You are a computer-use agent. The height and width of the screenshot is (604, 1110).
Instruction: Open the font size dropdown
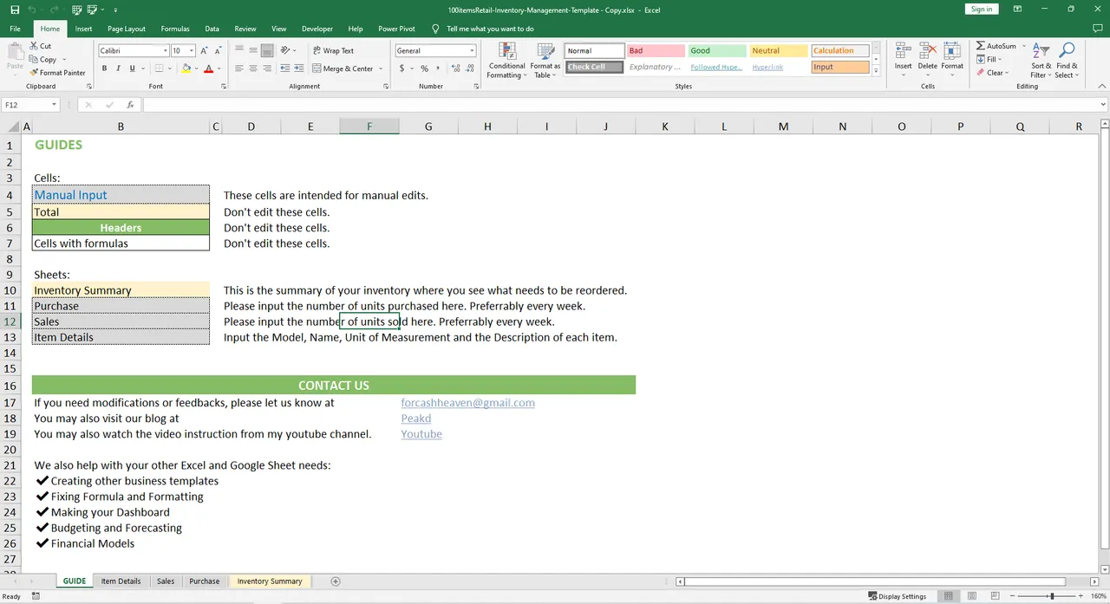(191, 50)
